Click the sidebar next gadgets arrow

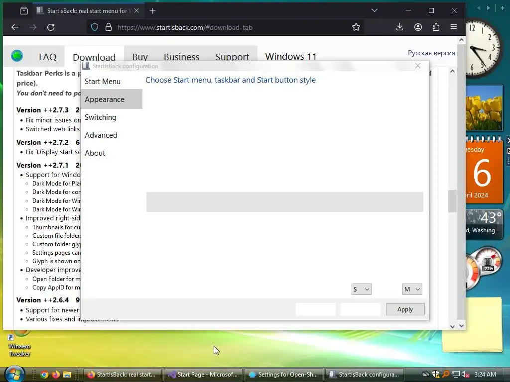pyautogui.click(x=488, y=8)
